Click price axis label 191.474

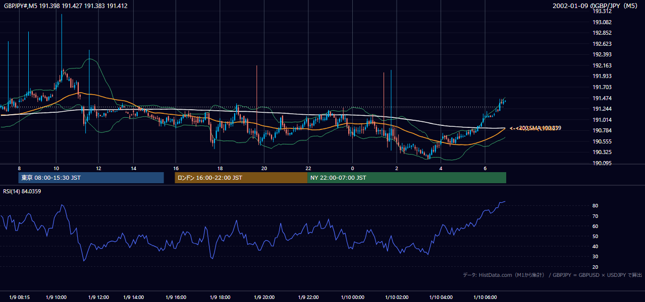(602, 98)
